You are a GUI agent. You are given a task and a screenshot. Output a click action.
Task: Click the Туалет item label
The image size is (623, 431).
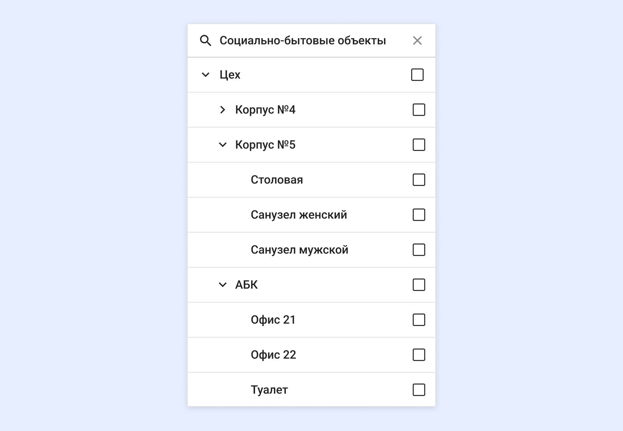click(269, 390)
